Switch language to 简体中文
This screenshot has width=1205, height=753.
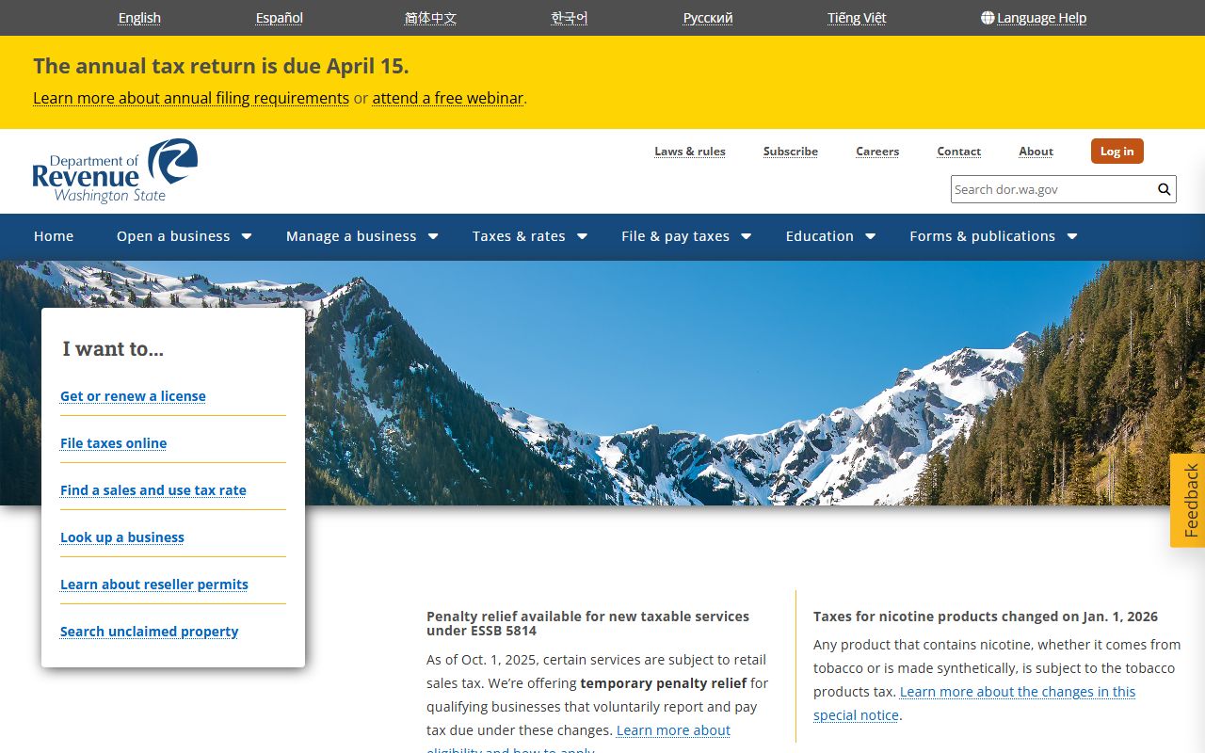point(430,18)
